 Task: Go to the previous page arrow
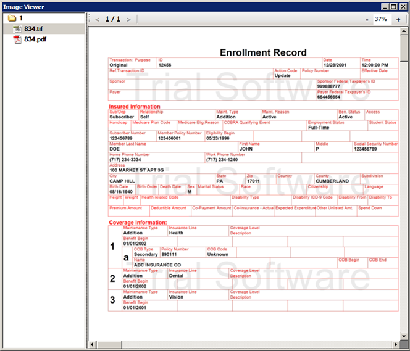pos(98,19)
